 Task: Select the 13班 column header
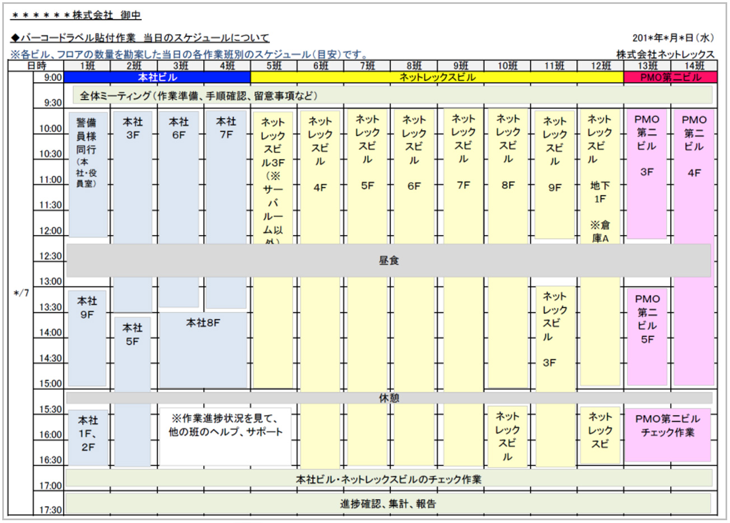click(647, 66)
